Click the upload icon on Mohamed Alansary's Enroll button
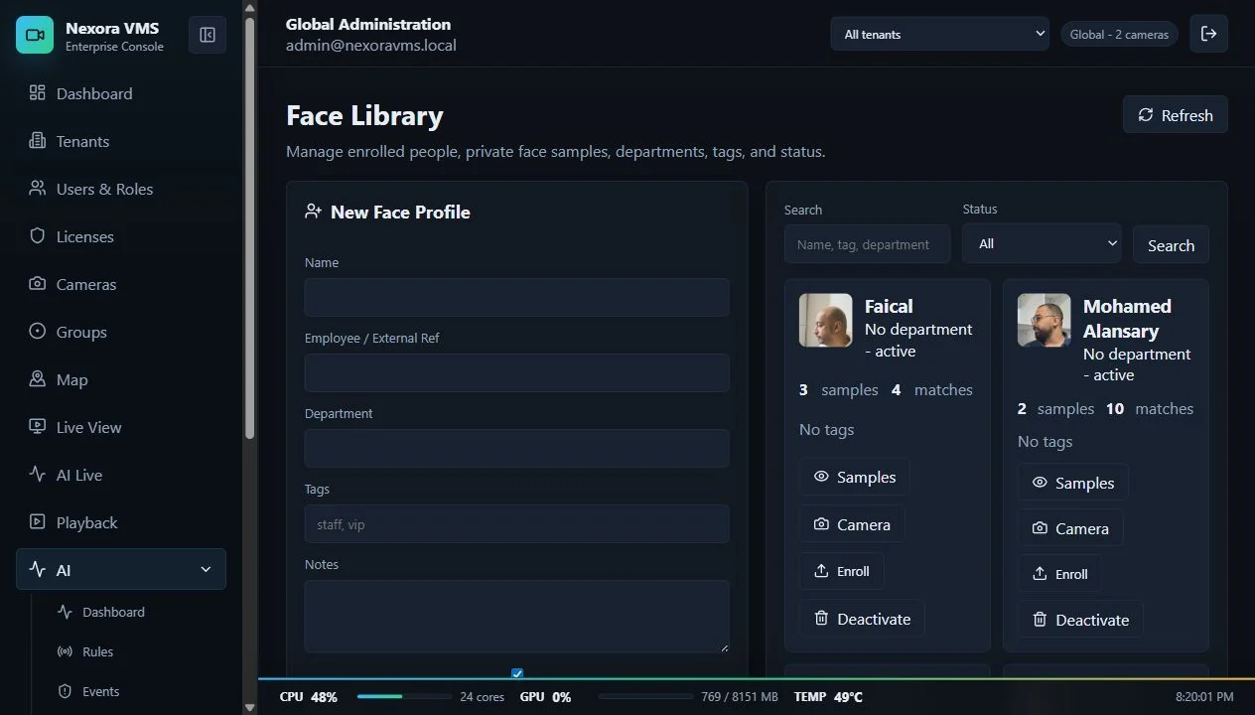 coord(1040,574)
